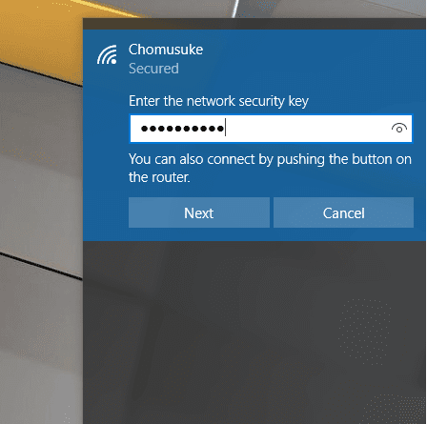Viewport: 427px width, 424px height.
Task: Click the masked password dots
Action: pyautogui.click(x=182, y=129)
